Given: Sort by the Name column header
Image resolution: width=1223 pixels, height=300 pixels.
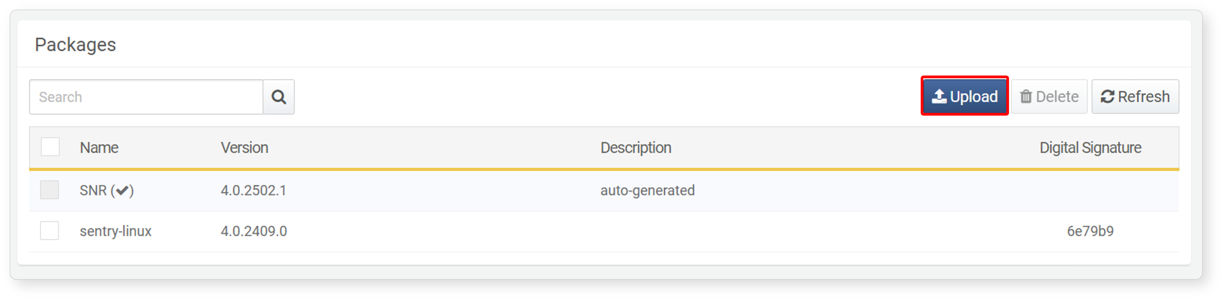Looking at the screenshot, I should pyautogui.click(x=99, y=148).
